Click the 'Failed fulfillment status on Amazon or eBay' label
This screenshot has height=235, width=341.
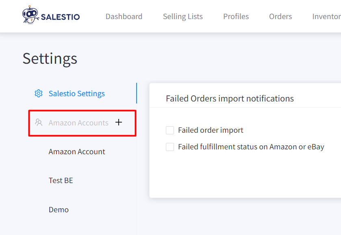point(251,147)
